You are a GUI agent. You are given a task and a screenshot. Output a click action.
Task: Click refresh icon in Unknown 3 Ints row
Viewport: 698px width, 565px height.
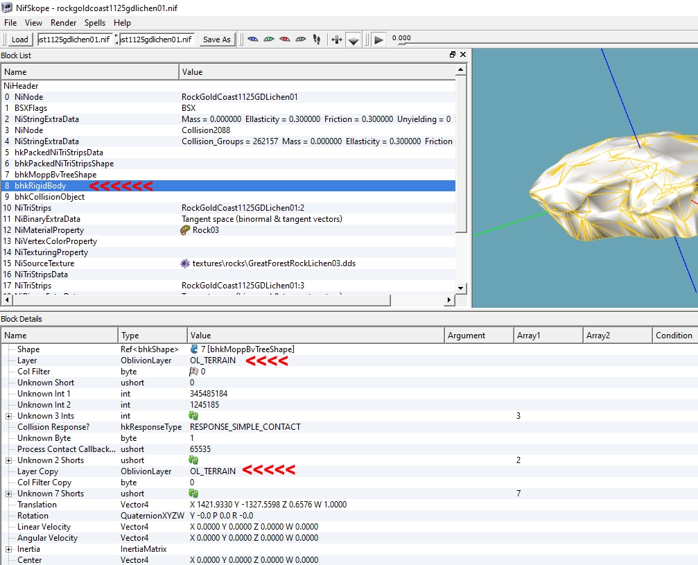click(193, 415)
